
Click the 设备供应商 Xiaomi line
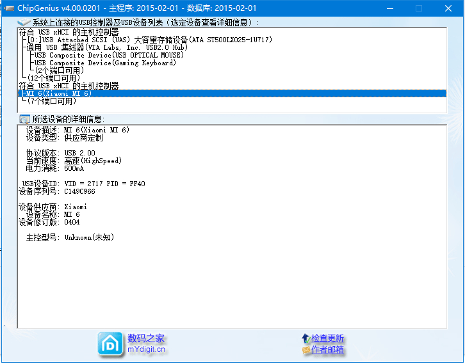[x=53, y=207]
